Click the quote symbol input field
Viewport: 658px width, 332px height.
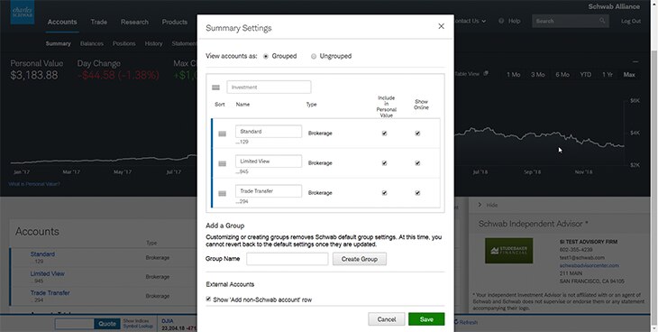(75, 324)
